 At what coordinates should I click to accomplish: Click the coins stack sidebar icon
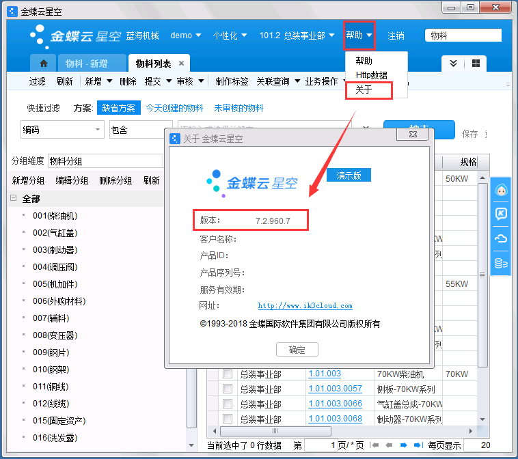(x=501, y=263)
